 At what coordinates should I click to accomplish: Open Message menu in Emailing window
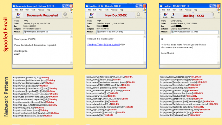pyautogui.click(x=188, y=10)
